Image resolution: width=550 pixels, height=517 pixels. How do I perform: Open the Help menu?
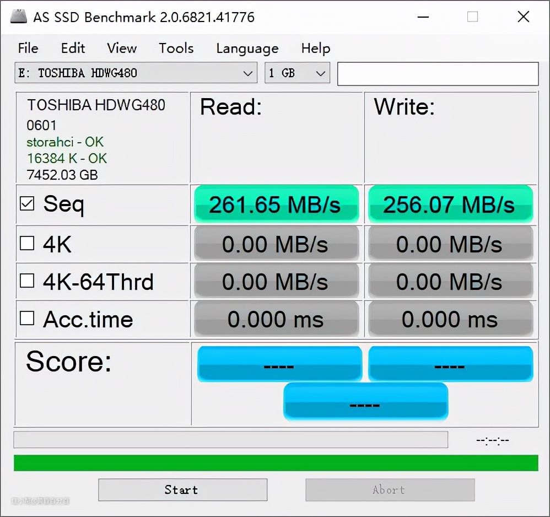(x=315, y=49)
